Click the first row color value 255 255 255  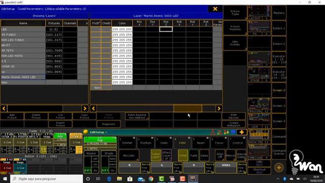click(122, 29)
